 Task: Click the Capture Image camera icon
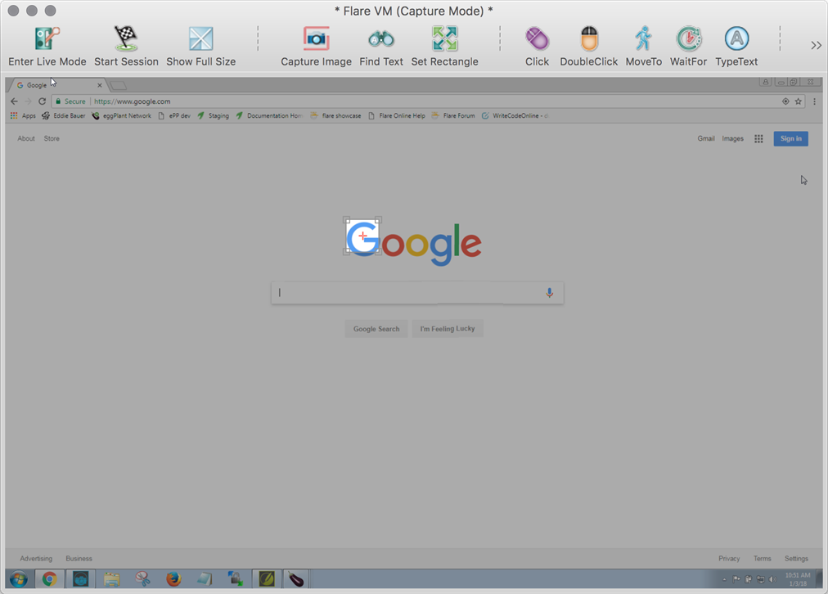tap(317, 39)
